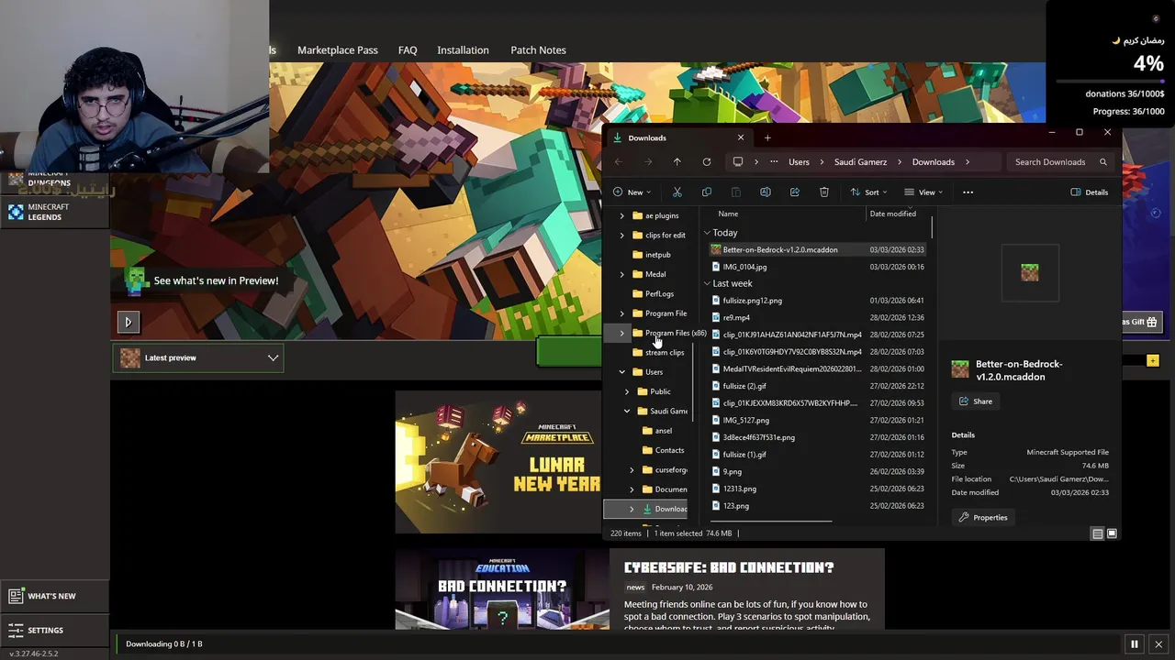The image size is (1175, 660).
Task: Pause the download in Minecraft Launcher
Action: coord(1135,644)
